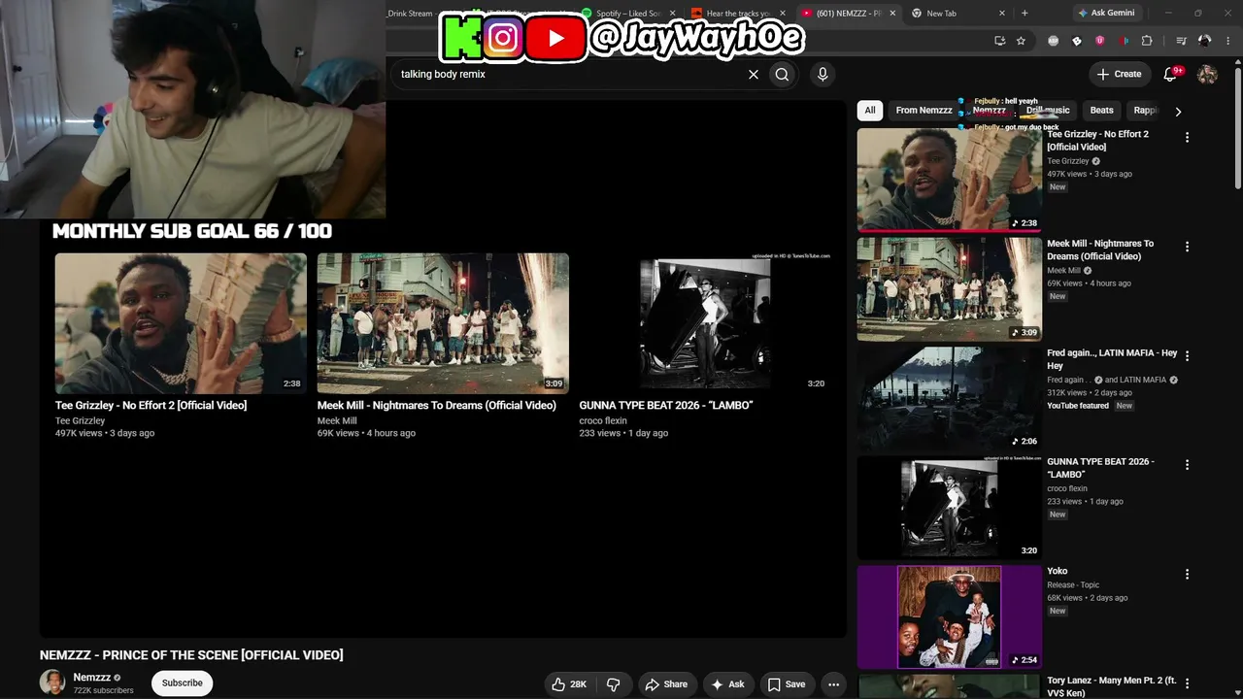Click the install app icon in the address bar
Image resolution: width=1243 pixels, height=699 pixels.
pos(999,41)
